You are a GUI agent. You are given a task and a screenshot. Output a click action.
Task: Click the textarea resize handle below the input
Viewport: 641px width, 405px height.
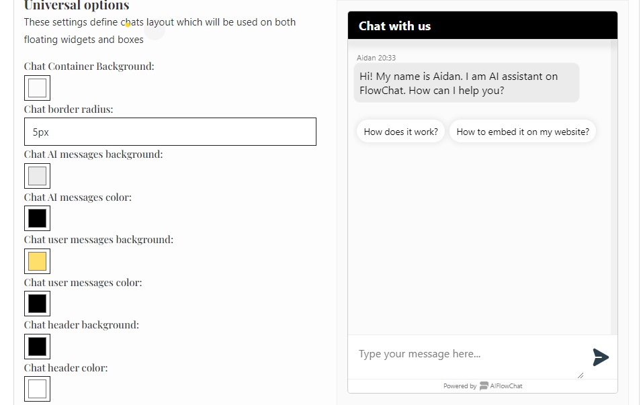click(580, 373)
